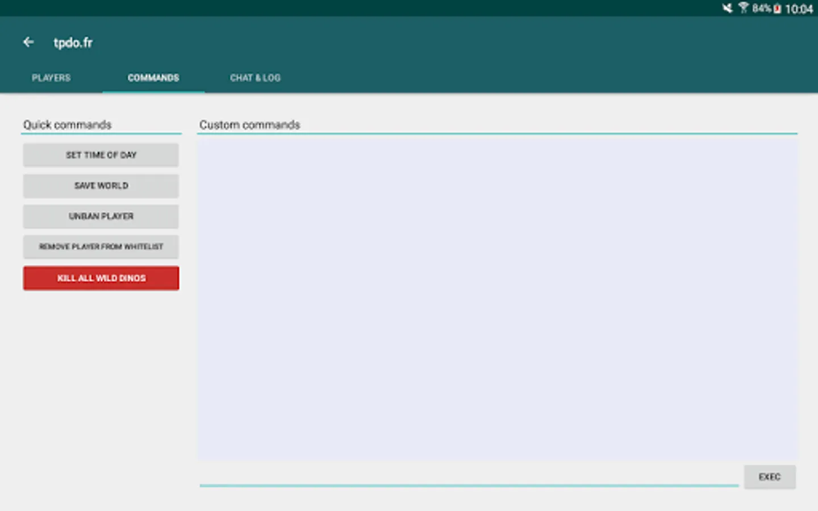Select the COMMANDS tab

[x=153, y=78]
